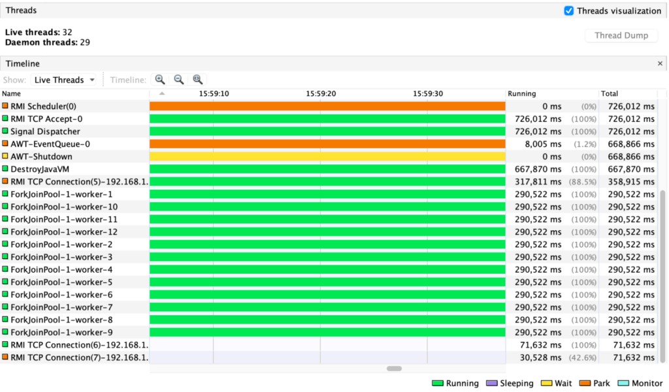Sort by Total column header
This screenshot has width=669, height=392.
pos(628,94)
